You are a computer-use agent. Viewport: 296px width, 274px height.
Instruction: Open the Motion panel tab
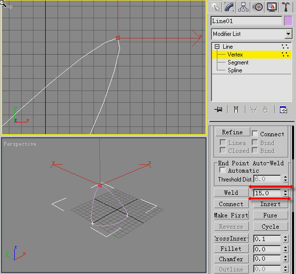click(x=258, y=7)
